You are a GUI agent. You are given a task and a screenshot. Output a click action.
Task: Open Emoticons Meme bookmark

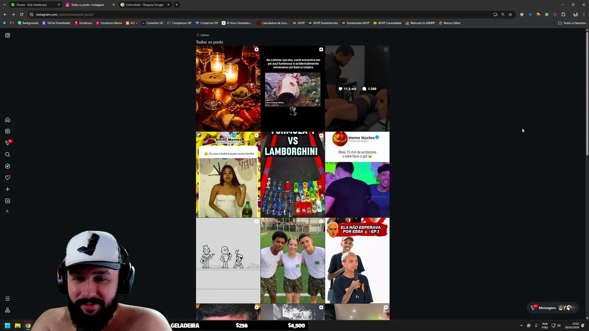(x=109, y=23)
